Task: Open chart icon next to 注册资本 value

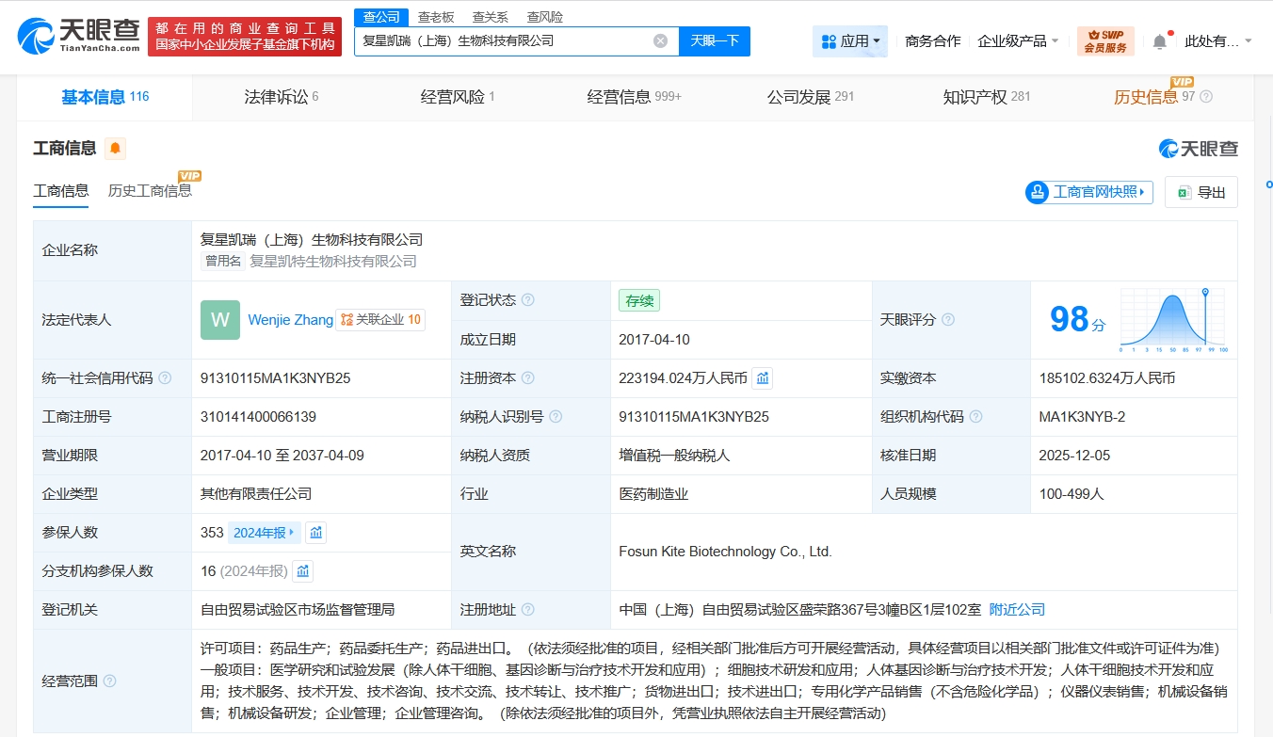Action: tap(763, 378)
